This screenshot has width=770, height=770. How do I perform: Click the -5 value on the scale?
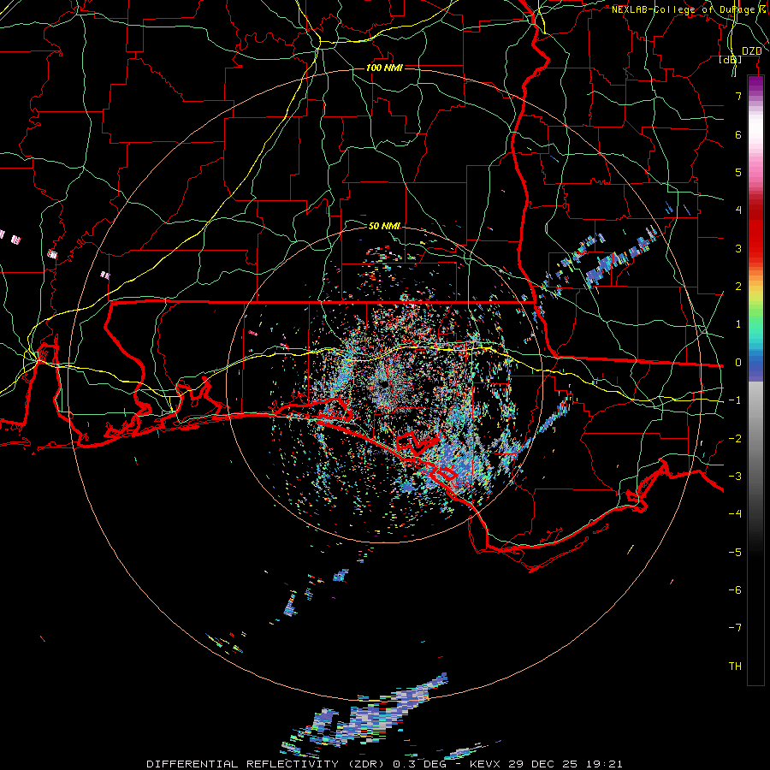pyautogui.click(x=735, y=553)
